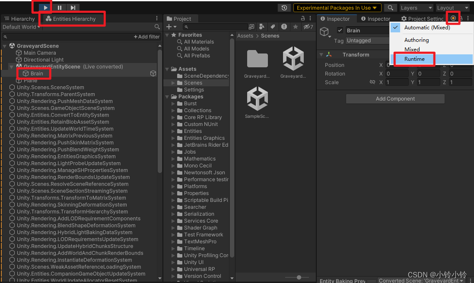Screen dimensions: 474x283
Task: Toggle the Project panel lock icon
Action: point(302,18)
